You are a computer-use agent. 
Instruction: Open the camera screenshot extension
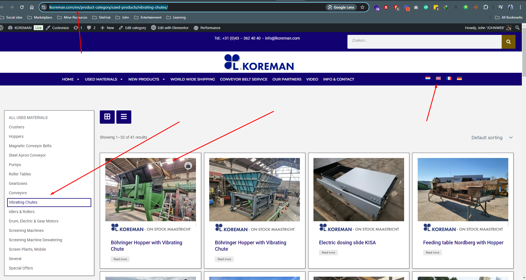[416, 7]
